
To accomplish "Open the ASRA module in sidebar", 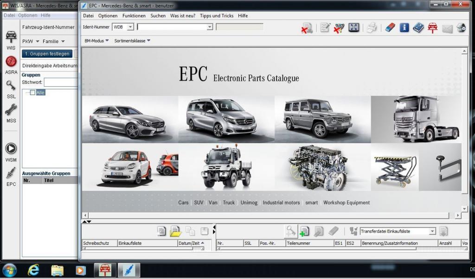I will (11, 64).
